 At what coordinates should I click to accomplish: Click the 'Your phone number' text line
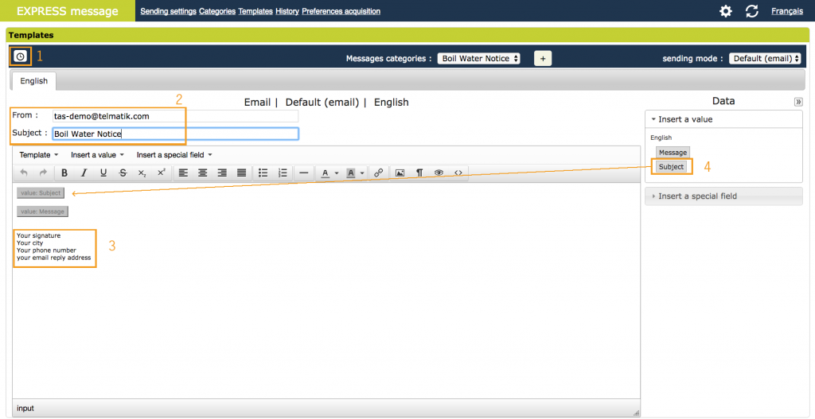coord(46,250)
